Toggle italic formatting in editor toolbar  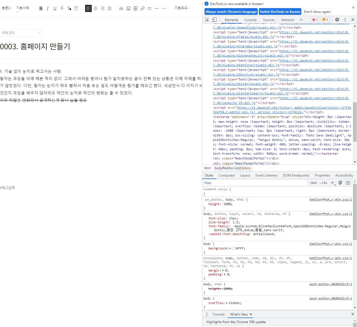point(48,8)
